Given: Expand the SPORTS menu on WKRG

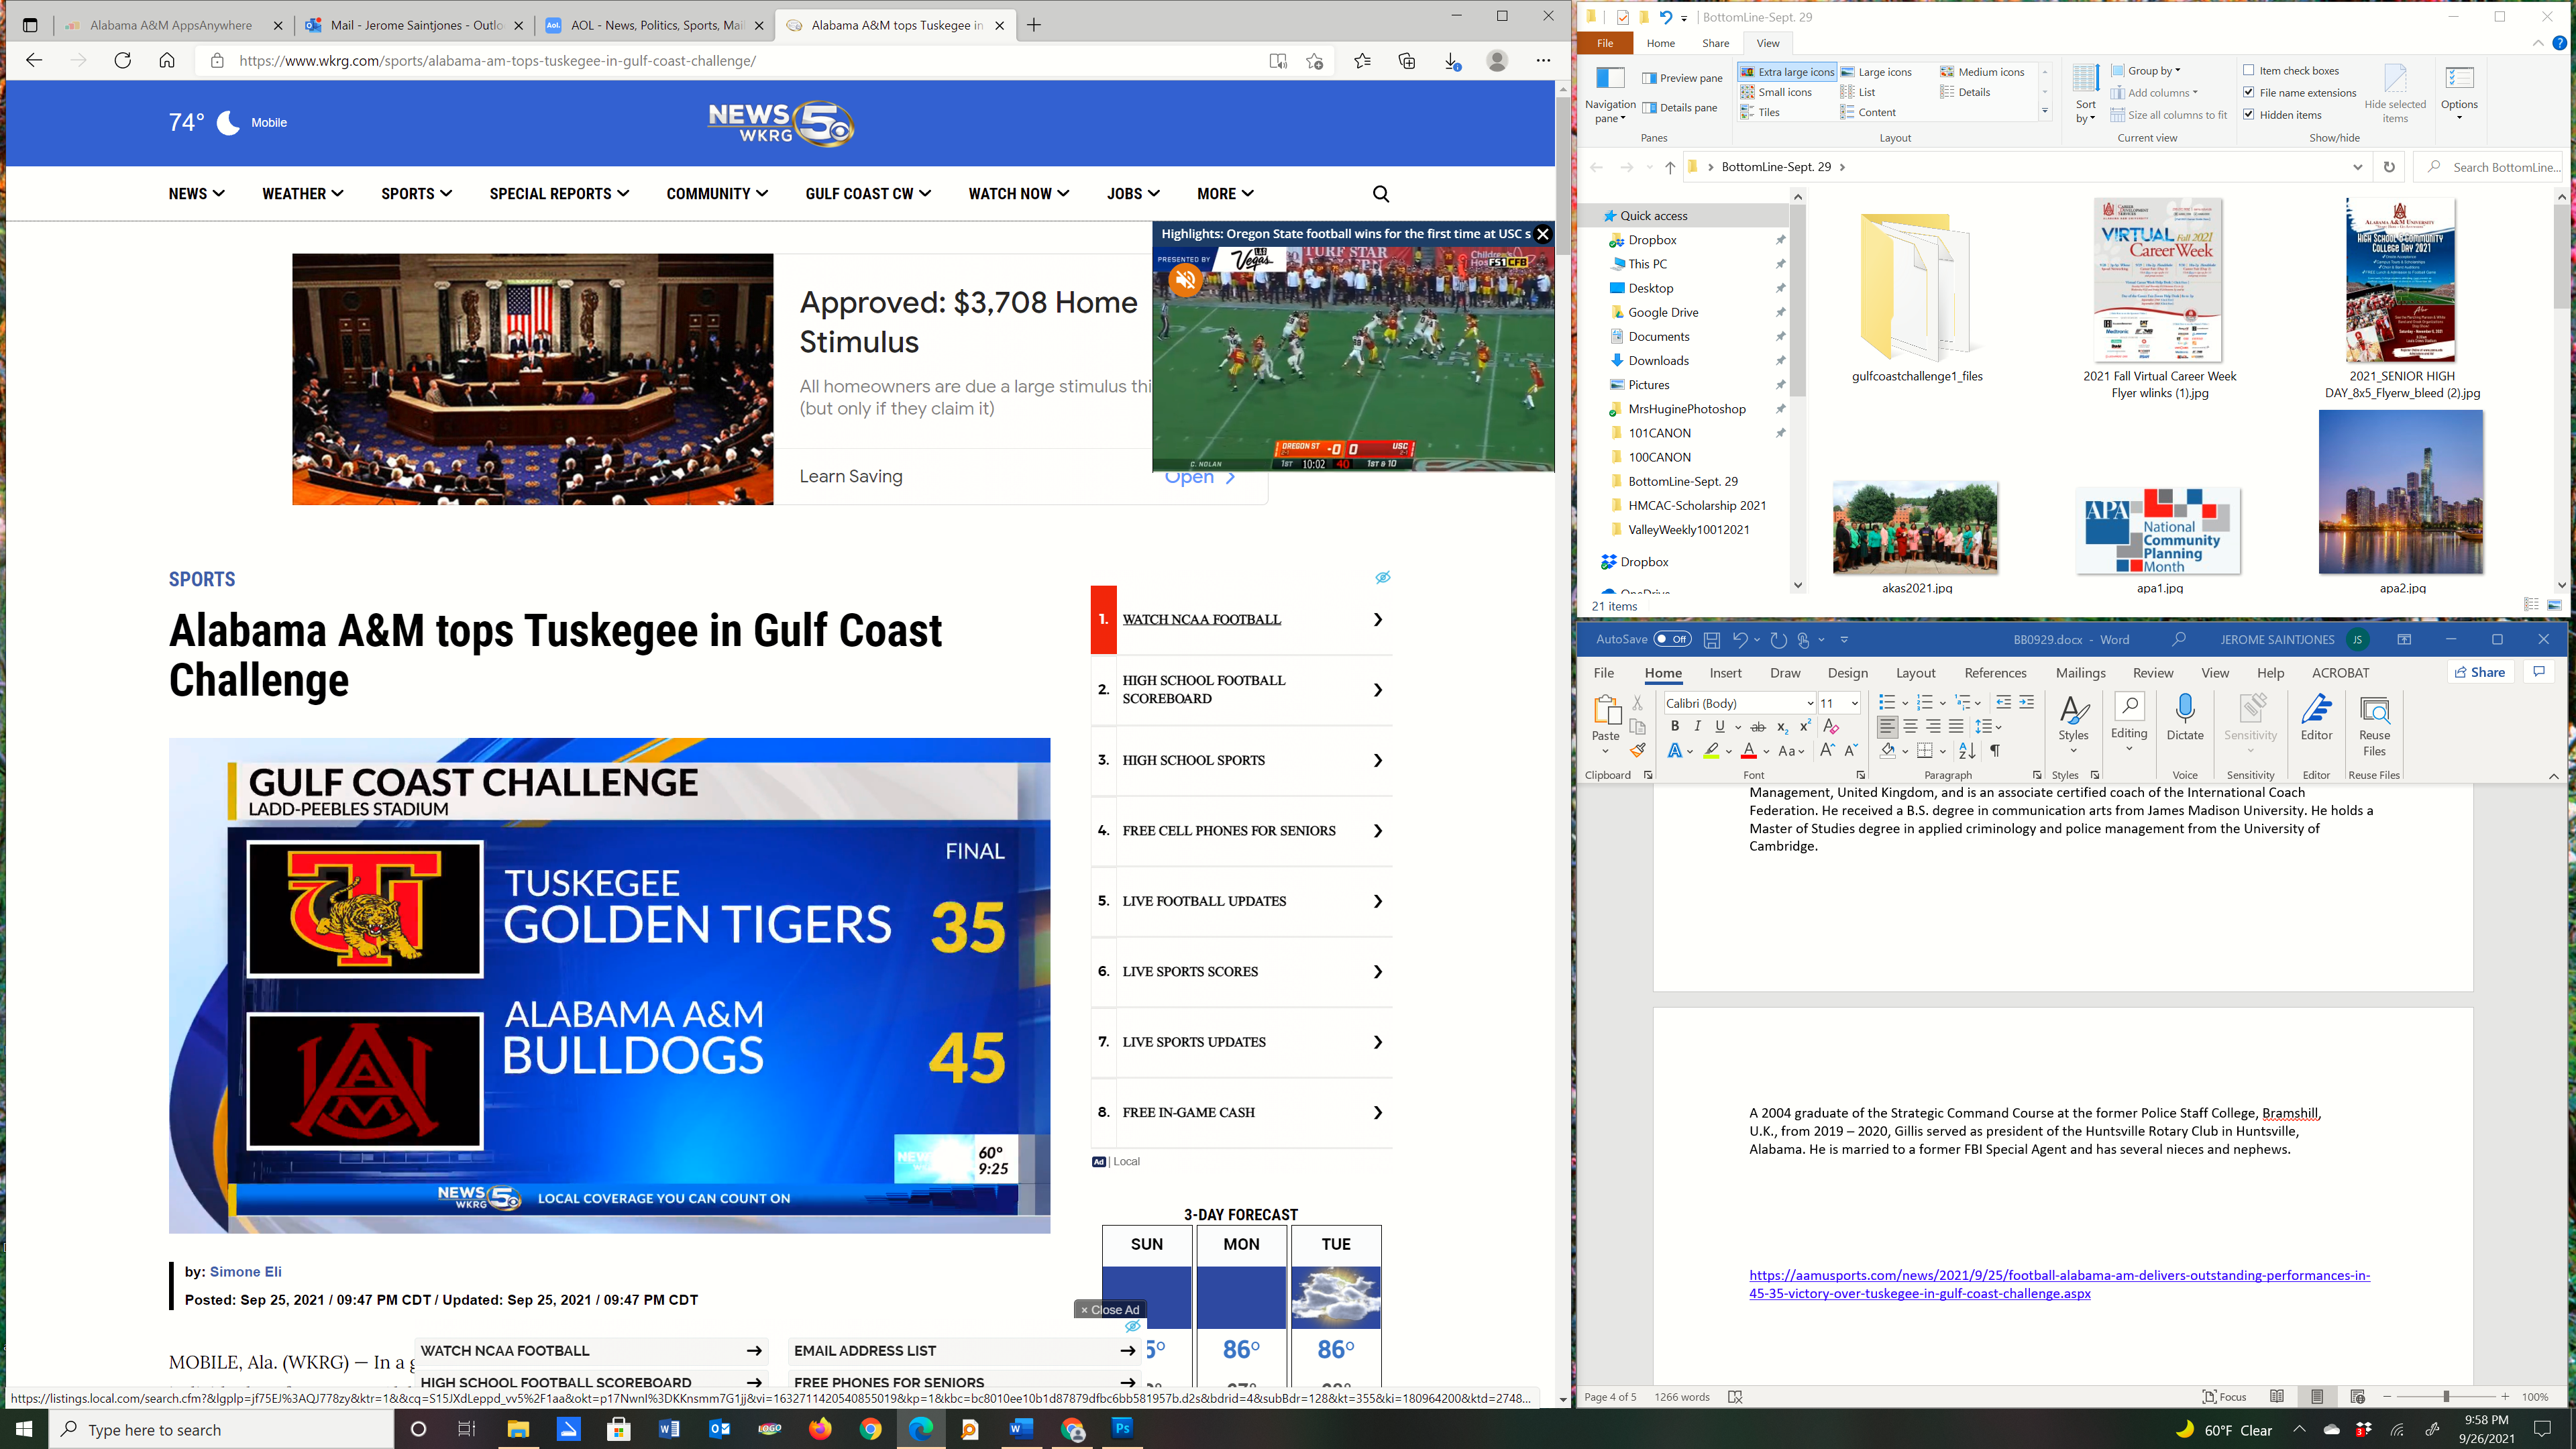Looking at the screenshot, I should (x=416, y=194).
